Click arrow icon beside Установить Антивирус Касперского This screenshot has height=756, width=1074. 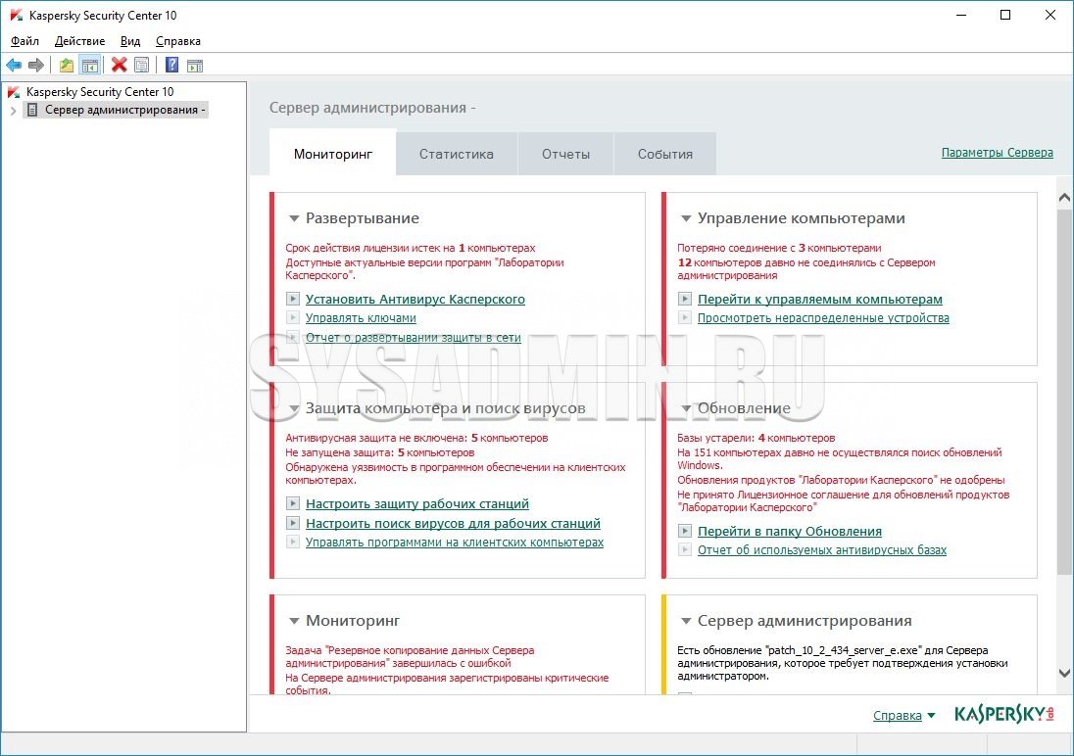(293, 300)
